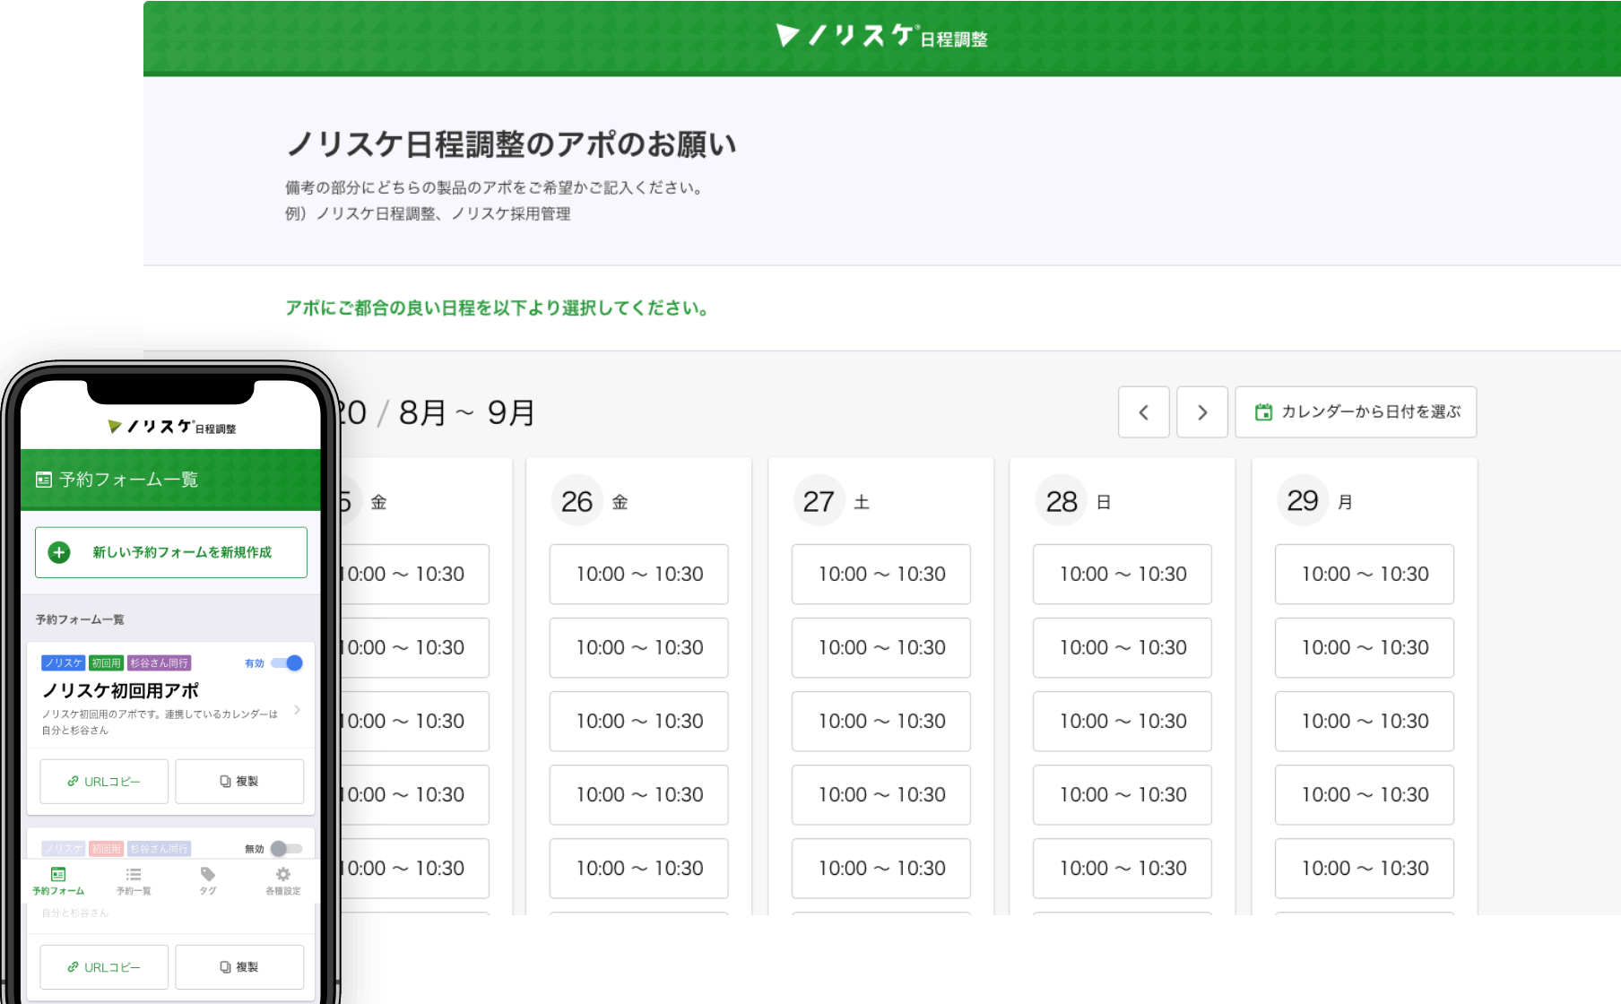Open 各種設定 gear icon in bottom bar
Viewport: 1621px width, 1004px height.
[282, 875]
